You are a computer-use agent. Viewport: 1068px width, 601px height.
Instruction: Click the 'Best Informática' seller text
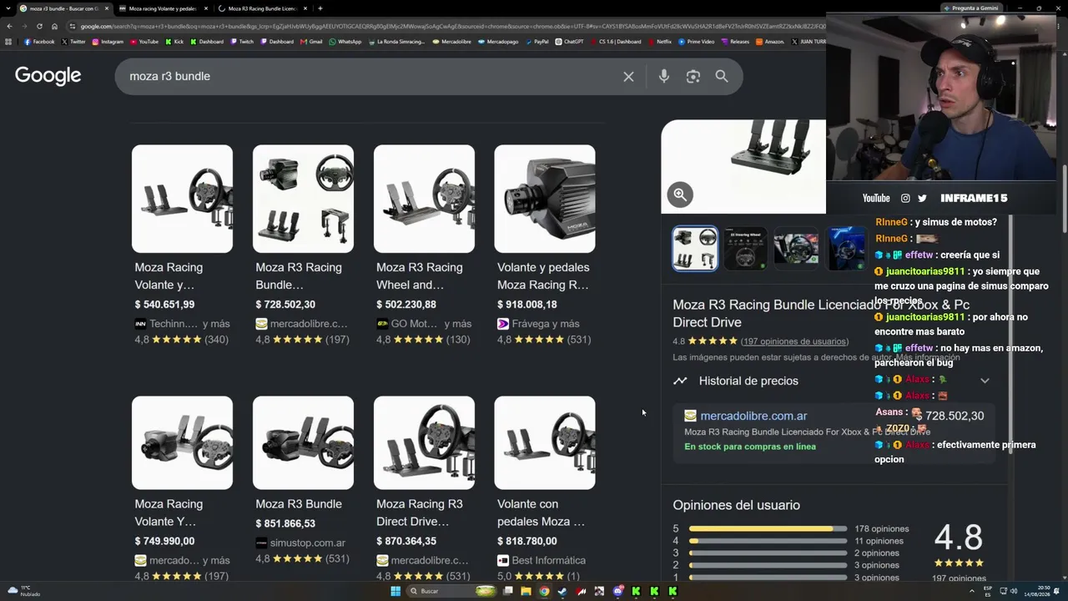tap(549, 560)
